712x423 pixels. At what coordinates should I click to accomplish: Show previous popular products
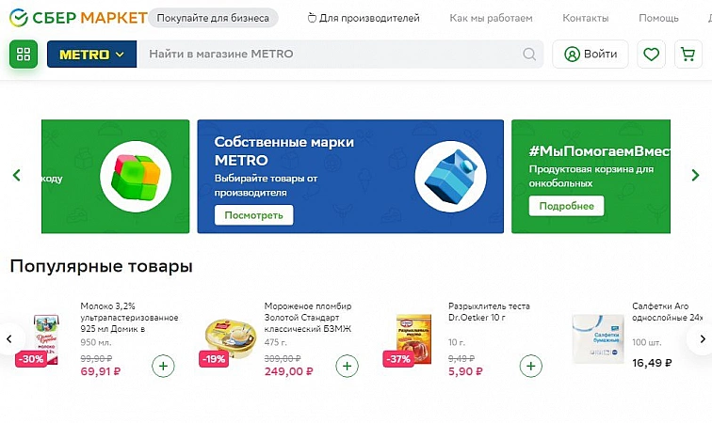[11, 339]
